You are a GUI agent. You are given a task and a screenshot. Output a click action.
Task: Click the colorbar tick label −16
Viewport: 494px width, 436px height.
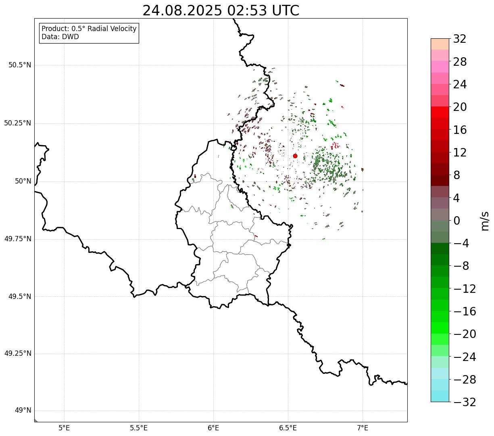tap(465, 311)
